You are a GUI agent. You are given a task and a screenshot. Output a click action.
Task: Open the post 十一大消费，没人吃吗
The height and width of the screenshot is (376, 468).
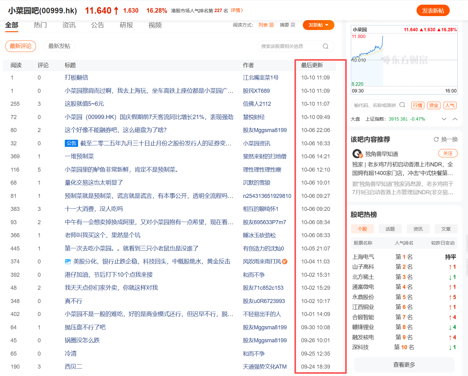(94, 209)
